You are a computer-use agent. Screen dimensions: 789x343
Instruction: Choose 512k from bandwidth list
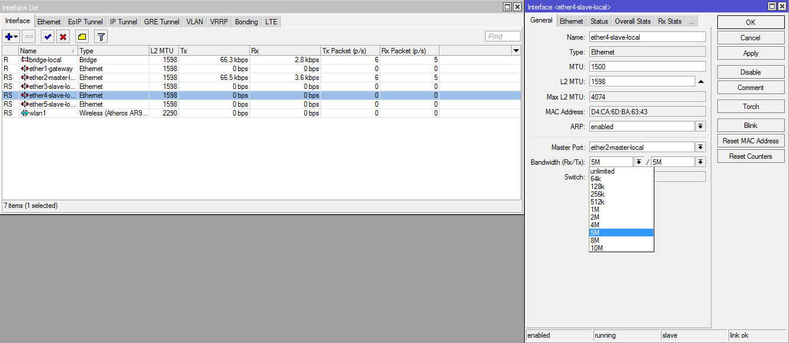click(621, 202)
